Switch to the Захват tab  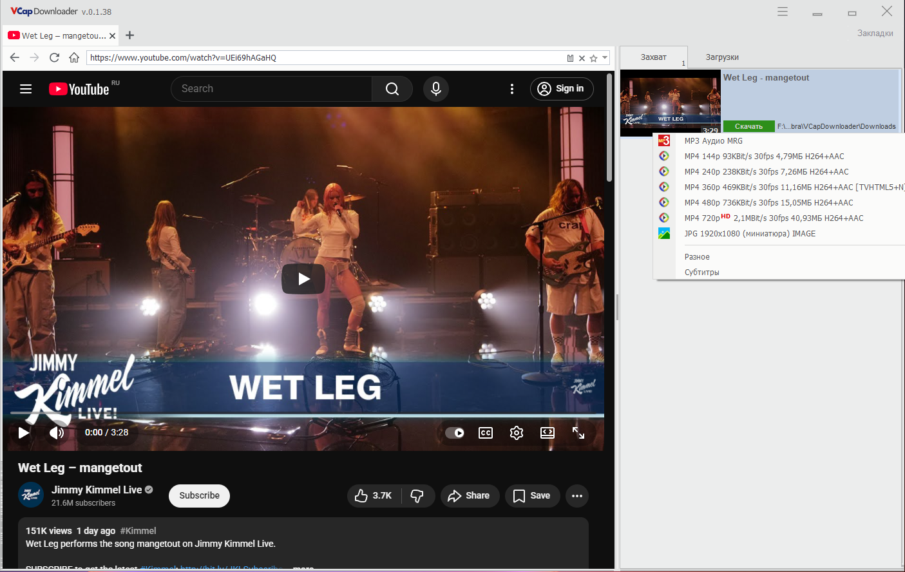point(654,57)
